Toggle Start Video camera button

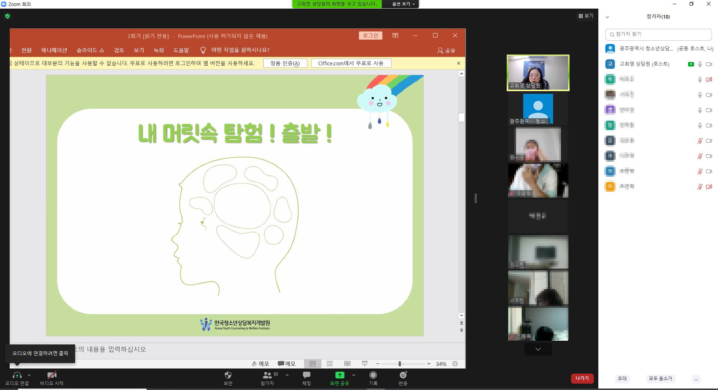[x=52, y=375]
